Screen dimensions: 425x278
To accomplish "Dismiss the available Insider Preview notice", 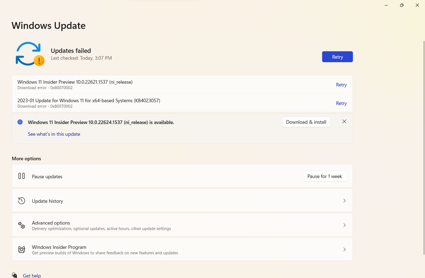I will (344, 122).
